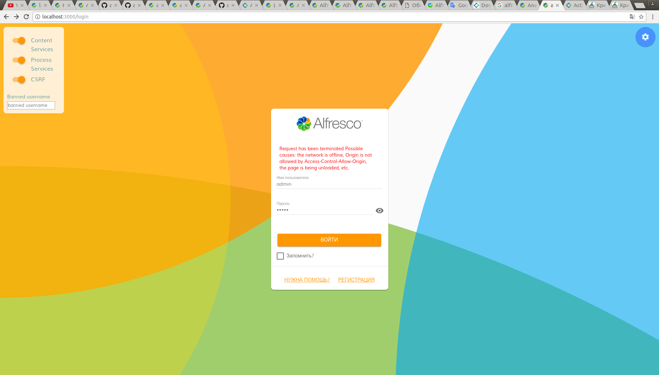Screen dimensions: 659x375
Task: Click the ВОЙТИ login button
Action: click(329, 240)
